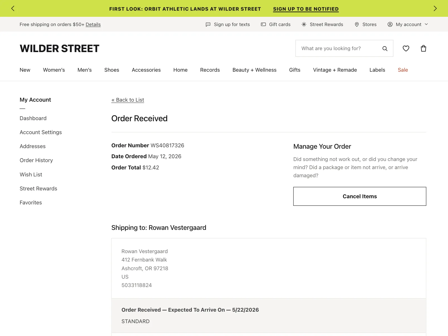Click the gift card icon

[x=263, y=24]
